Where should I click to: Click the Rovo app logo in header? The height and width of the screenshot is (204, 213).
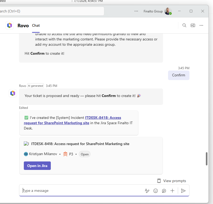10,25
